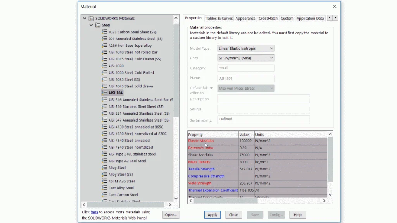Click the icon beside AISI 4340 Steel, annealed
397x223 pixels.
tap(104, 141)
